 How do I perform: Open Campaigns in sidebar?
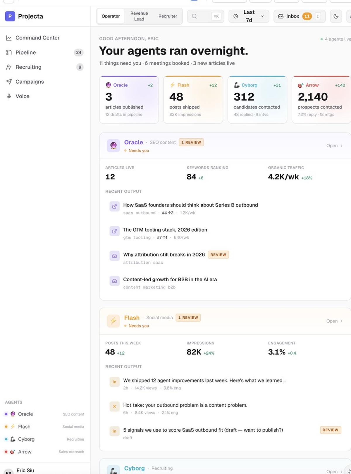(x=45, y=82)
